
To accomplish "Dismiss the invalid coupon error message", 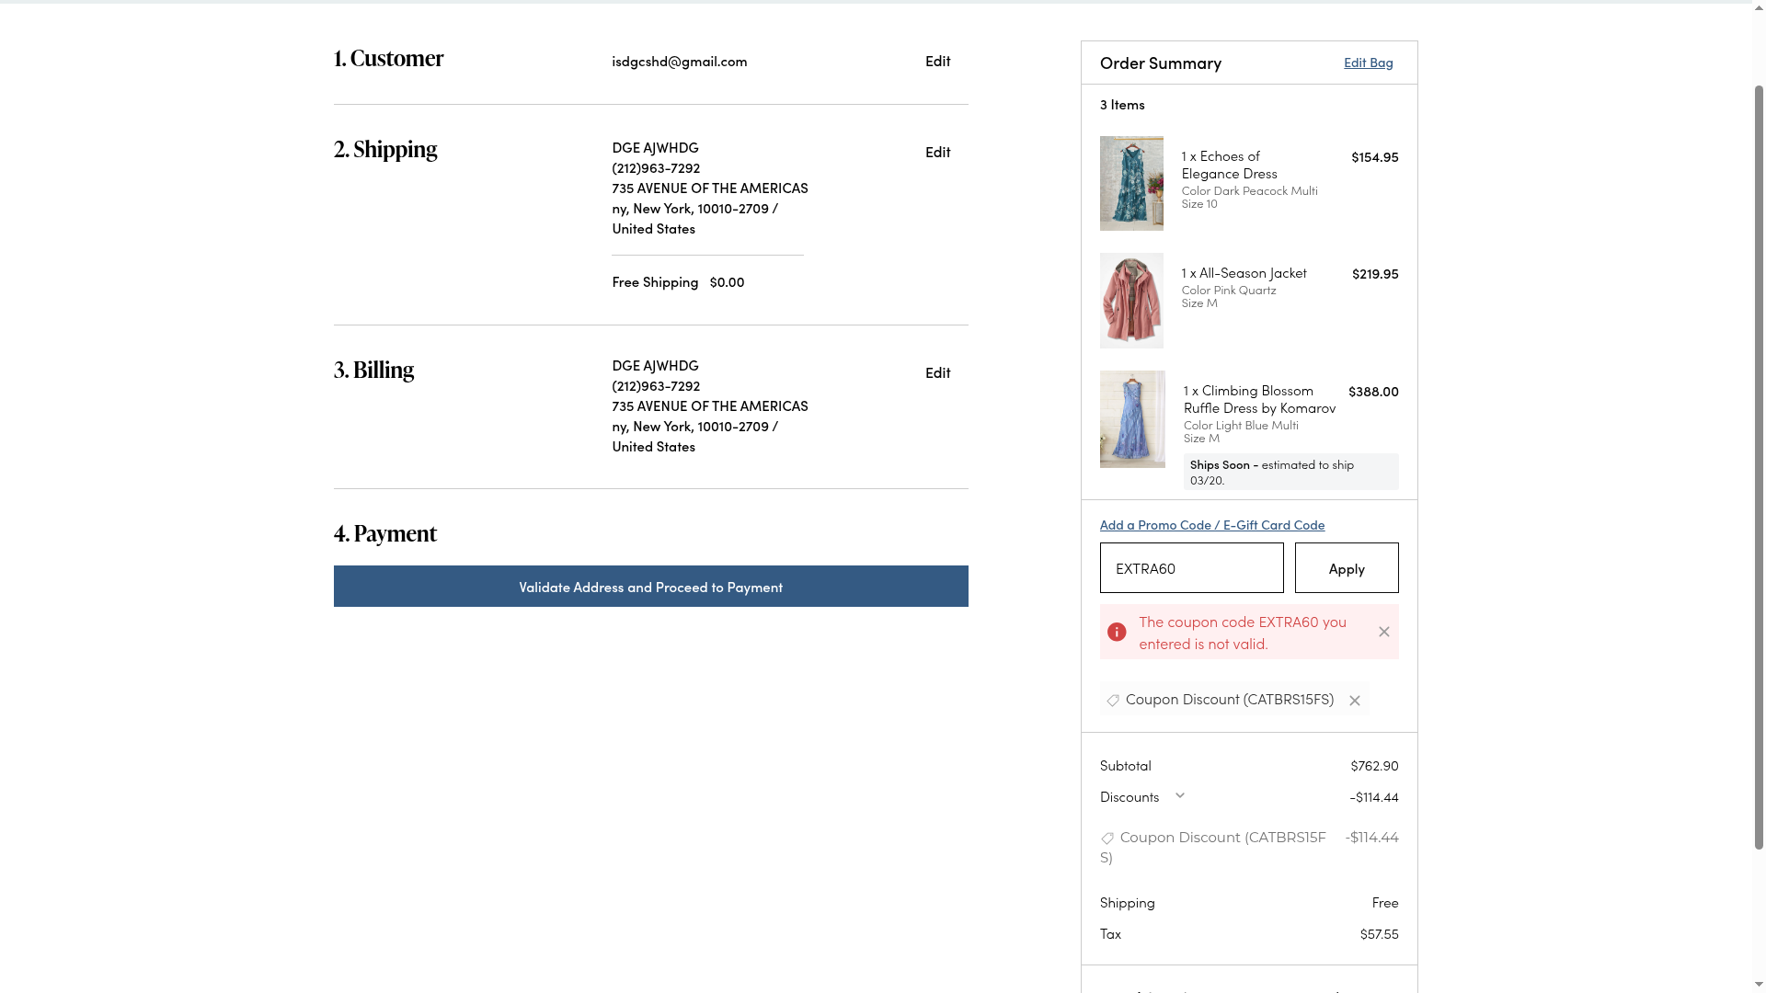I will [x=1383, y=632].
